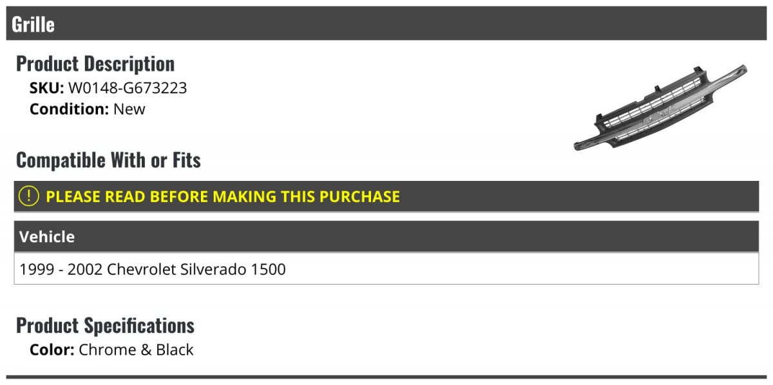773x385 pixels.
Task: Click the Condition label
Action: (69, 109)
